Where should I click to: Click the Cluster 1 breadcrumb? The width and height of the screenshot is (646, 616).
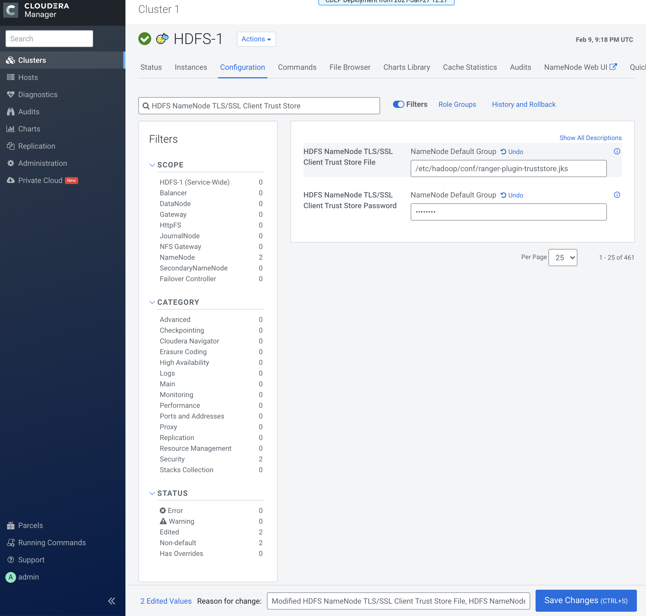[x=159, y=9]
